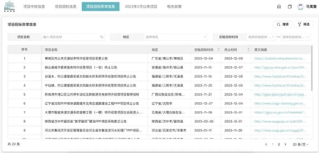This screenshot has width=319, height=153.
Task: Sort by 初始招标时间 column arrows
Action: 219,50
